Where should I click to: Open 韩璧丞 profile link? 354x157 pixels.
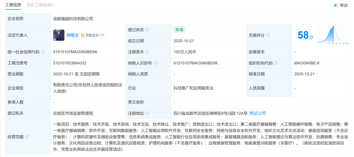coord(72,35)
